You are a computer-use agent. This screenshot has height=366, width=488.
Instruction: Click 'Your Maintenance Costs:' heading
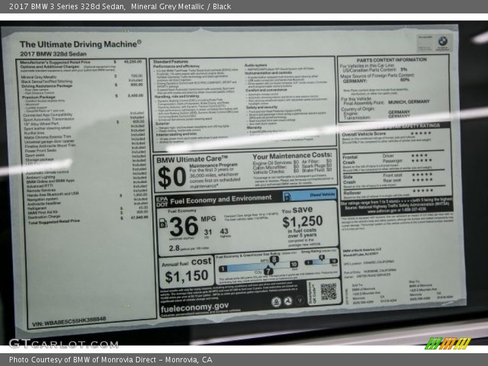tap(292, 156)
